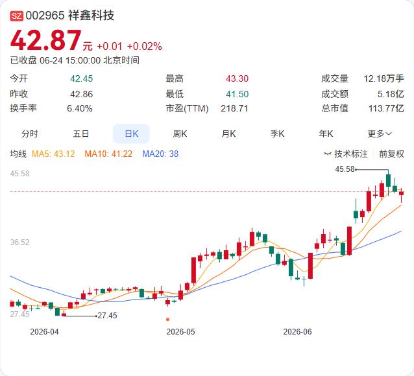Select the 日K daily candlestick tab

pyautogui.click(x=131, y=134)
